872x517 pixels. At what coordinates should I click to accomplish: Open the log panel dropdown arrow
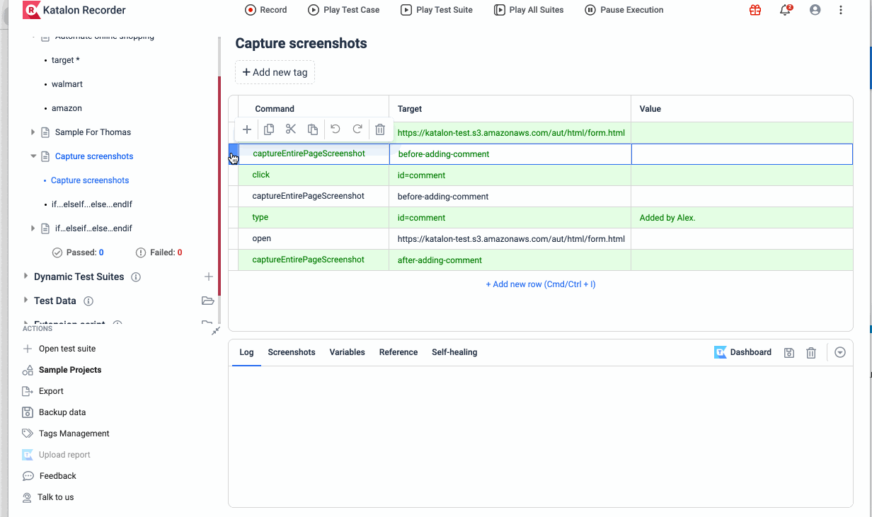pyautogui.click(x=840, y=352)
